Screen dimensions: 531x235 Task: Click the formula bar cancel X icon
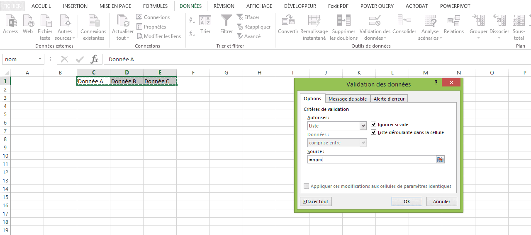64,59
